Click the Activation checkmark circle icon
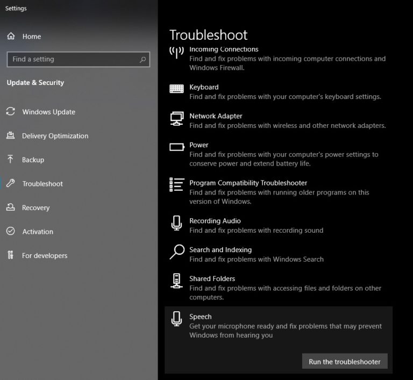The height and width of the screenshot is (380, 413). click(11, 231)
